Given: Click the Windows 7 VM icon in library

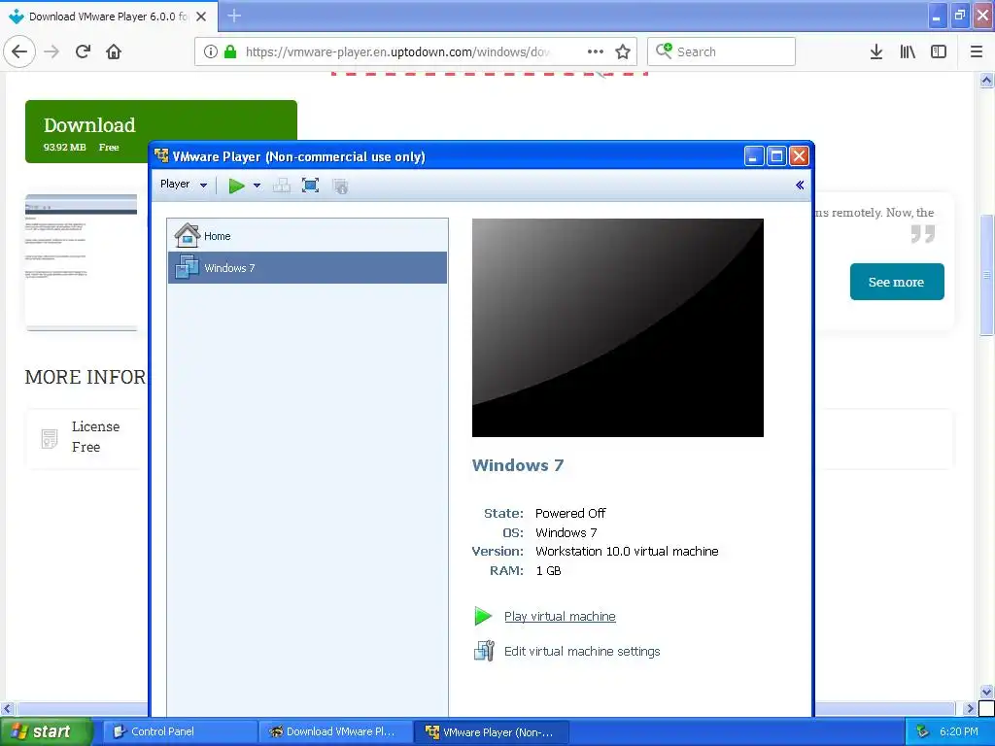Looking at the screenshot, I should point(188,267).
